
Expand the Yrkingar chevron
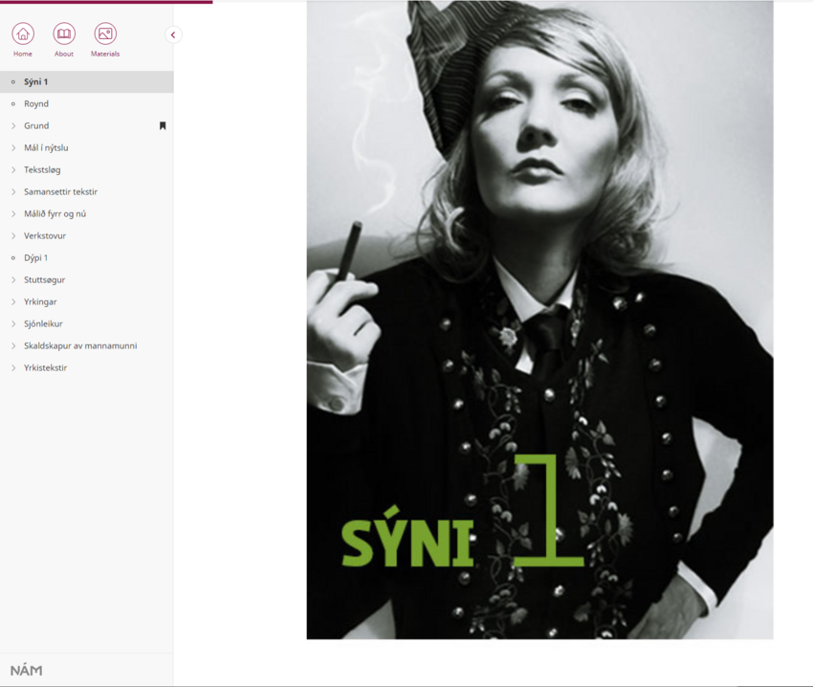point(13,301)
